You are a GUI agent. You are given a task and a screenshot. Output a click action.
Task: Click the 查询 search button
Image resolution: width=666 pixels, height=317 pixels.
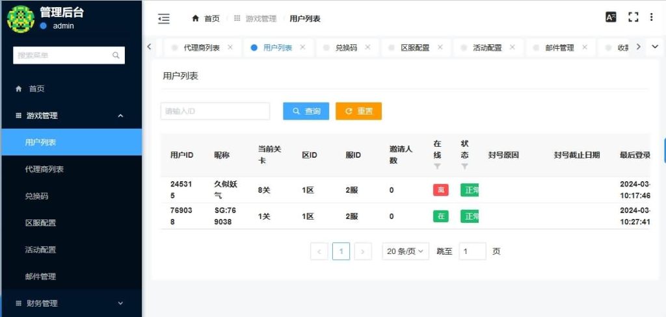[306, 111]
